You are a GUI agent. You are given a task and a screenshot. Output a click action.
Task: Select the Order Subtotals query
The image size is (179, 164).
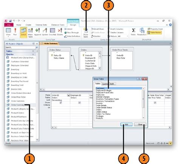(x=18, y=101)
